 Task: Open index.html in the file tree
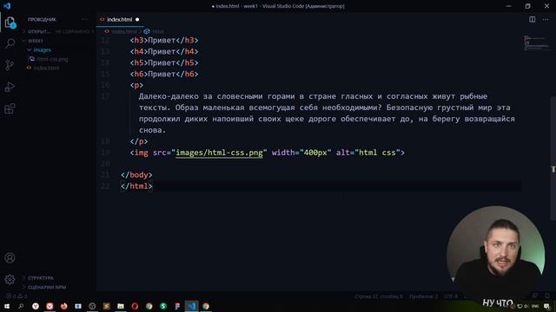[46, 68]
